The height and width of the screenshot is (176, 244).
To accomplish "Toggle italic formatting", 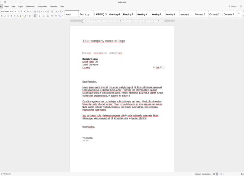I will click(x=5, y=16).
